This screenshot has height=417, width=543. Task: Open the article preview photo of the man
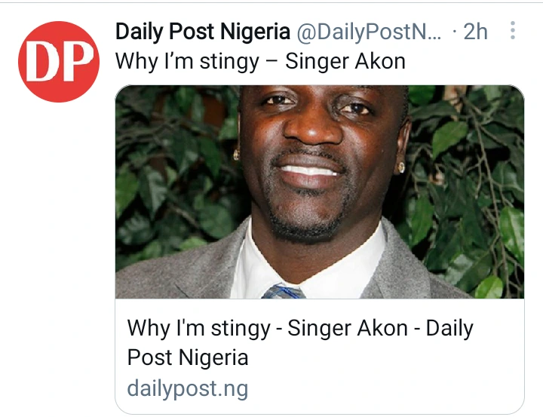click(319, 192)
